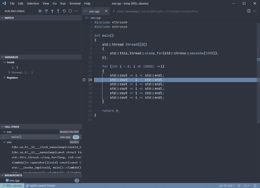Open the Selection menu

coord(33,3)
